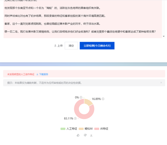This screenshot has width=167, height=145.
Task: Toggle the AI特征 legend item
Action: tap(101, 129)
